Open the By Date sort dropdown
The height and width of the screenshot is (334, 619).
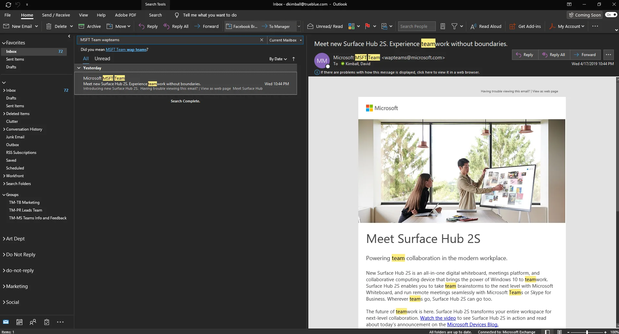[278, 59]
